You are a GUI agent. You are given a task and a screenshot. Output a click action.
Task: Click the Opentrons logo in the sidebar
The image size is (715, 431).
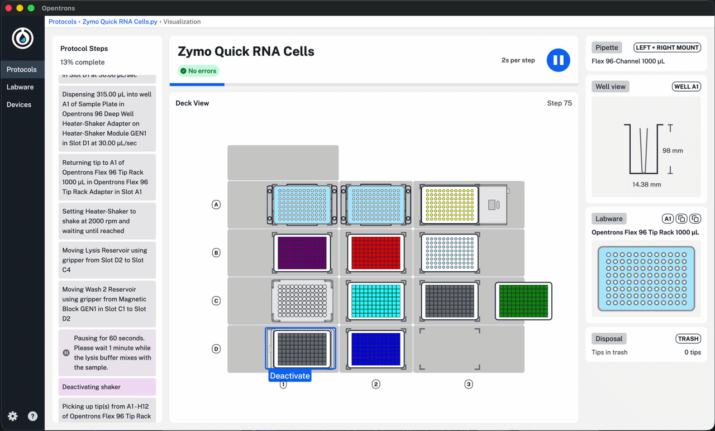[x=23, y=38]
